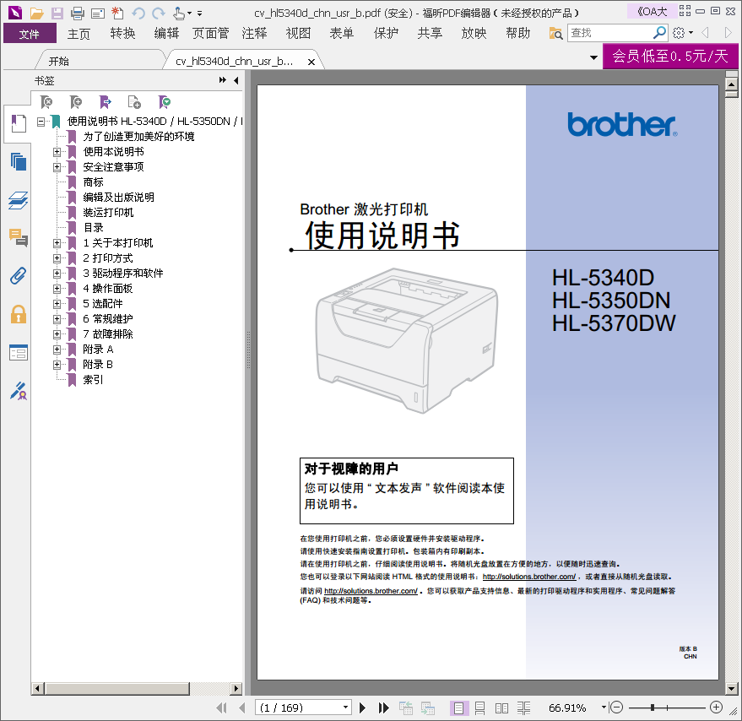Open the Digital signatures panel icon
Screen dimensions: 742x721
18,391
